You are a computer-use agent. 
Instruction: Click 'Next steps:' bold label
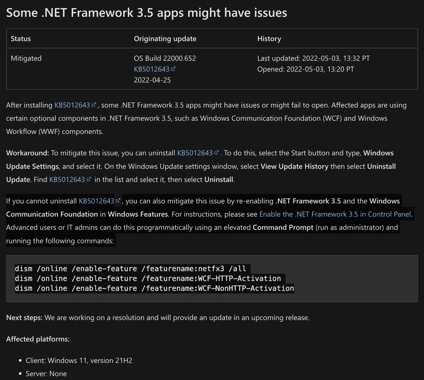click(x=24, y=318)
